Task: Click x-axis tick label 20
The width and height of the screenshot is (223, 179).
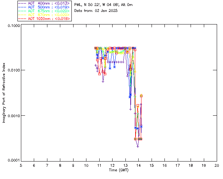Action: click(x=217, y=165)
